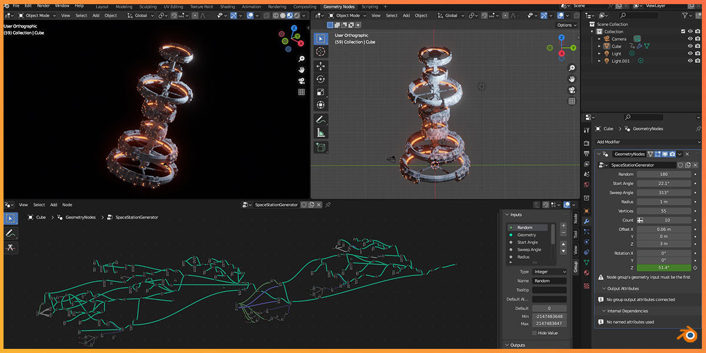This screenshot has width=706, height=353.
Task: Open the Outliner search magnifier
Action: 622,15
